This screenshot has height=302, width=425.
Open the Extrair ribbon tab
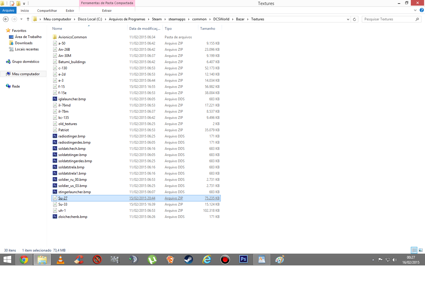click(x=107, y=11)
